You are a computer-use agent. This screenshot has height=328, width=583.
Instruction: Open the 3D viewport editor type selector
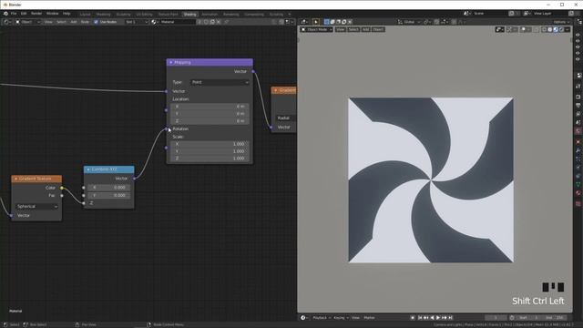304,22
